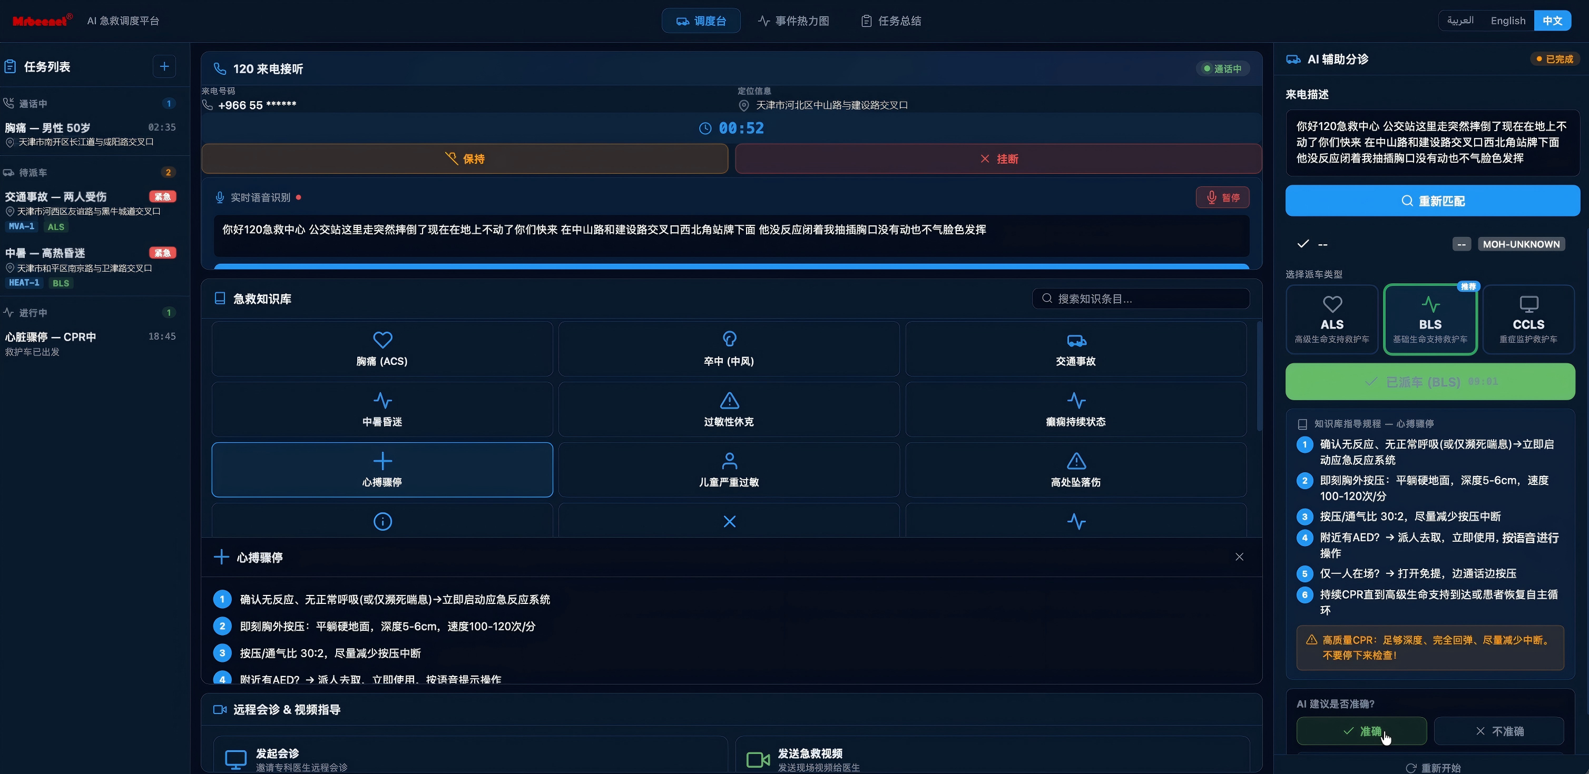Image resolution: width=1589 pixels, height=774 pixels.
Task: Switch language to 中文
Action: tap(1552, 21)
